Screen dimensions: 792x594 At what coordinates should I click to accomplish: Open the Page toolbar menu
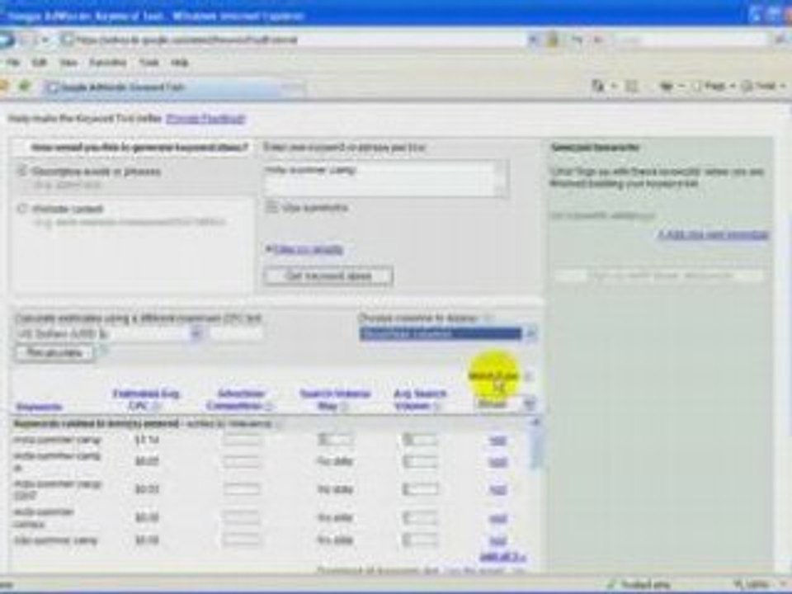(714, 87)
